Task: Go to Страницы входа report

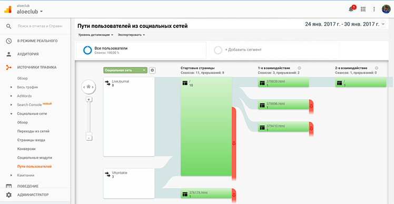Action: tap(31, 140)
